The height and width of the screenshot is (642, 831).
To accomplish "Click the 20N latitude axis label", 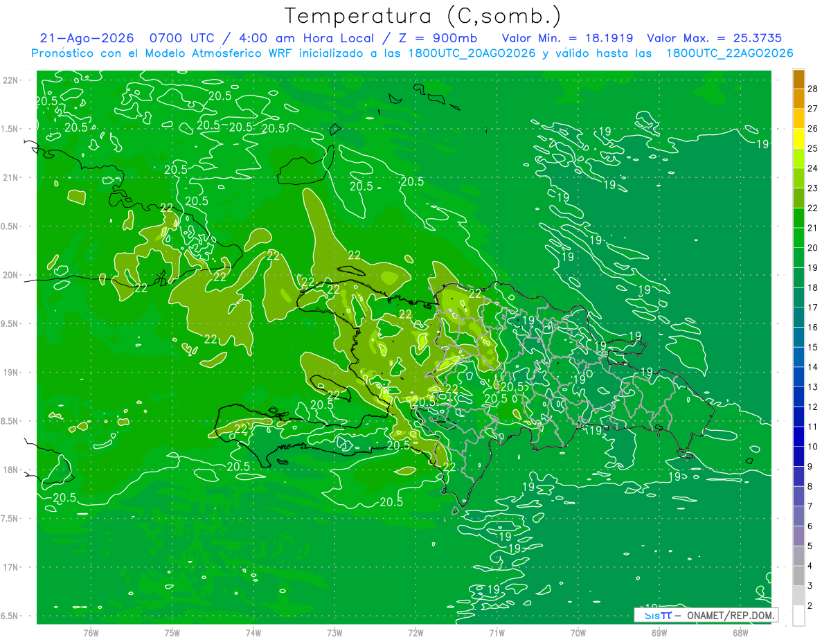I will click(12, 275).
